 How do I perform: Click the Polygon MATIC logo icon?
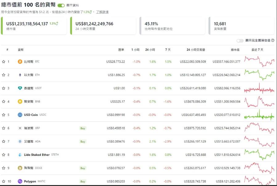[20, 181]
